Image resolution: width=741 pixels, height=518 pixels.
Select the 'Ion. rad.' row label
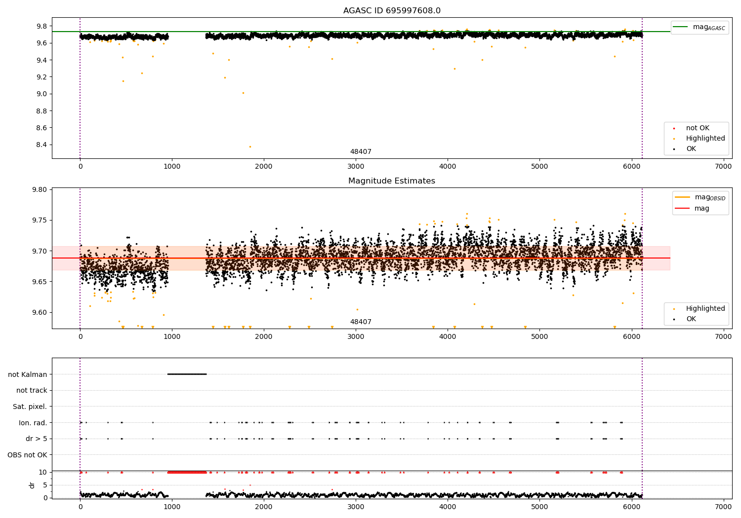33,423
